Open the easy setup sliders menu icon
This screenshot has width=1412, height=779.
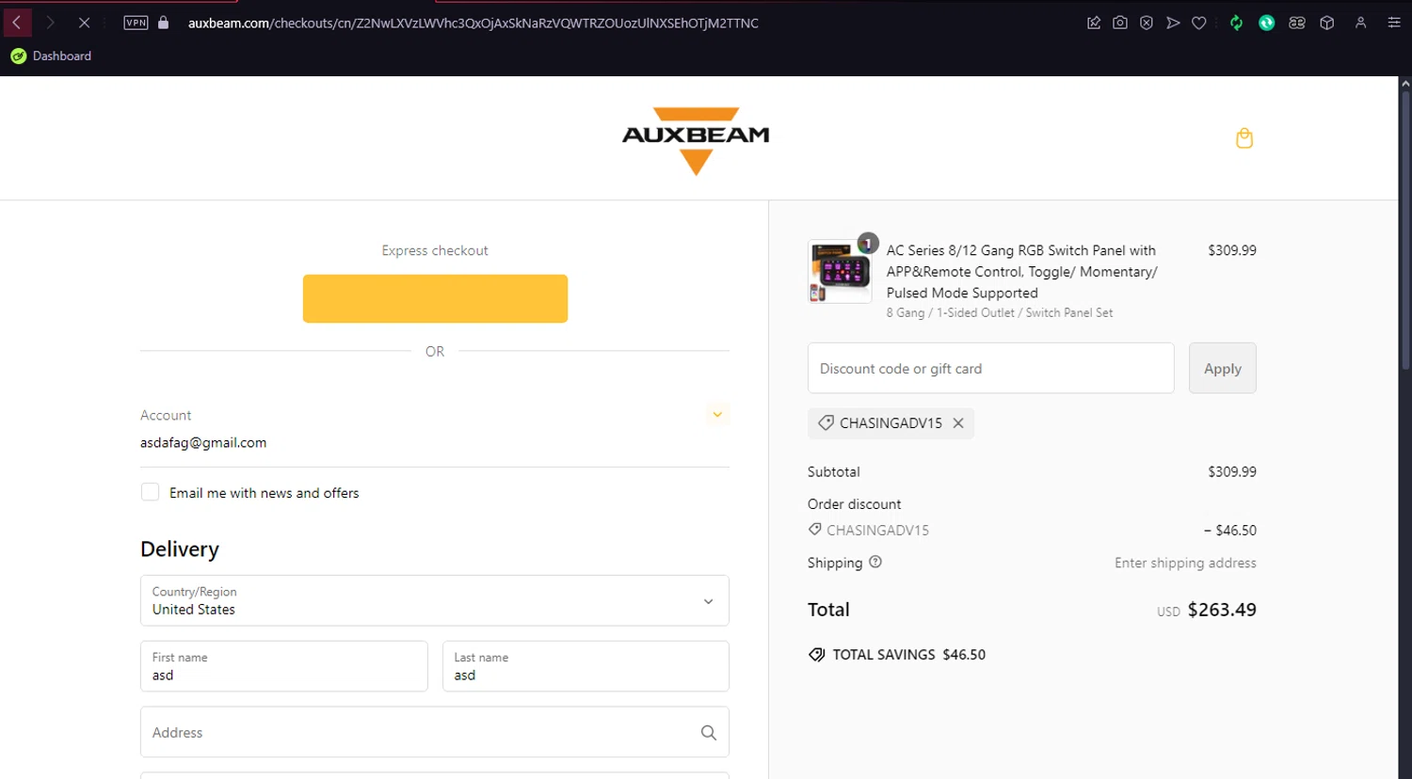click(1394, 23)
